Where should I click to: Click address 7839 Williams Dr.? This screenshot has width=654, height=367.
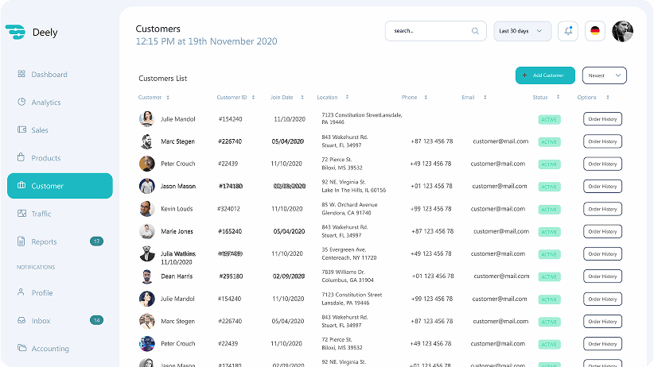pos(343,272)
